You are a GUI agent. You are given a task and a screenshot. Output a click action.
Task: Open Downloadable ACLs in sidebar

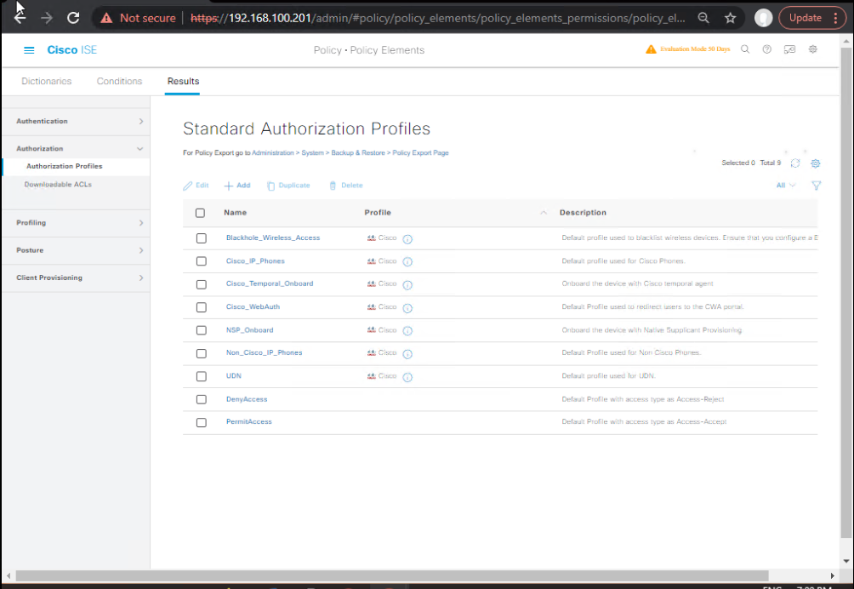pos(58,185)
